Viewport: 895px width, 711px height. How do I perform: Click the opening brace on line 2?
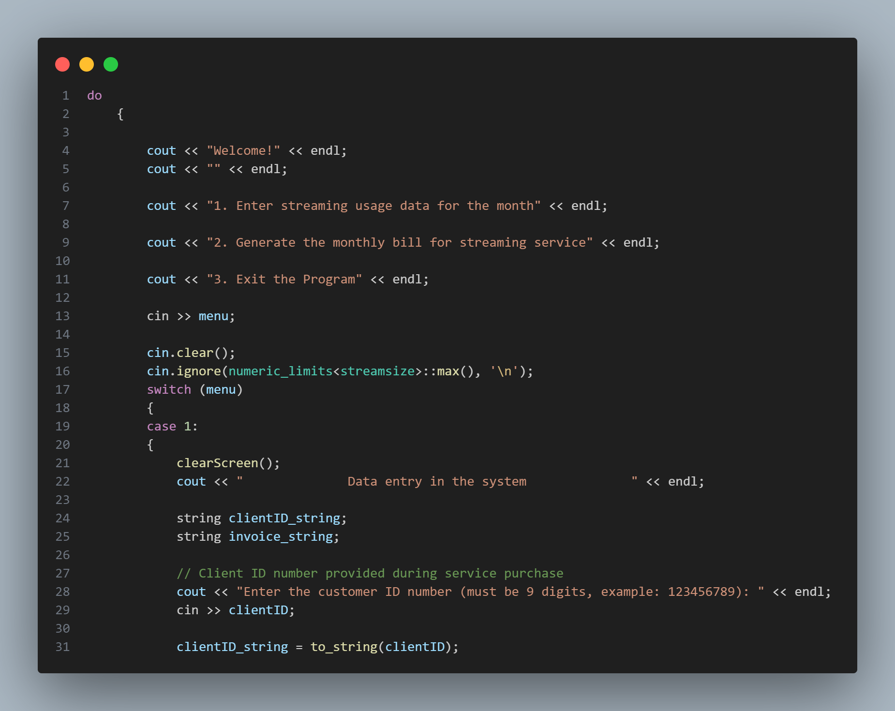coord(120,114)
